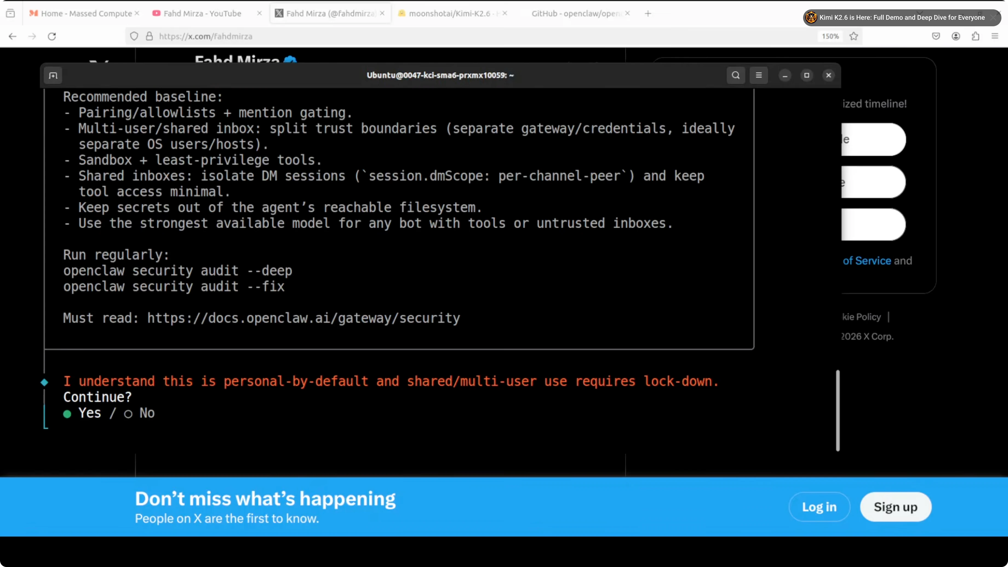The width and height of the screenshot is (1008, 567).
Task: Open the recent tabs list button
Action: (11, 13)
